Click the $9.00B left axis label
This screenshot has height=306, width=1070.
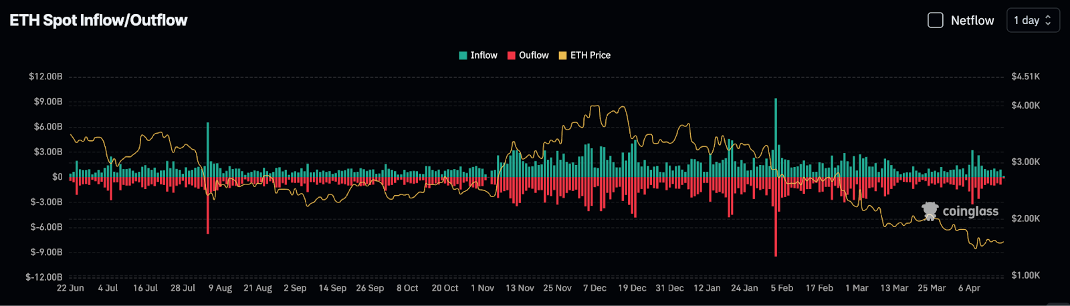coord(48,102)
